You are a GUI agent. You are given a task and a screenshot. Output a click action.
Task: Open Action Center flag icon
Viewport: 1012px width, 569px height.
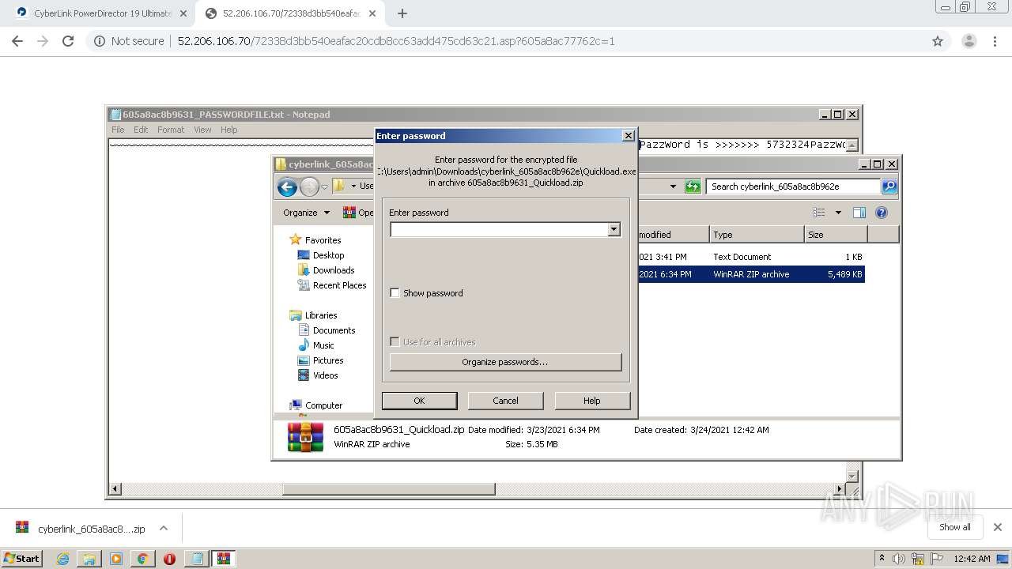pyautogui.click(x=937, y=559)
